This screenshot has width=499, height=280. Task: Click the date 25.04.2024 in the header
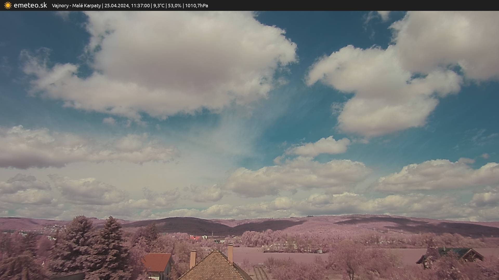coord(116,6)
